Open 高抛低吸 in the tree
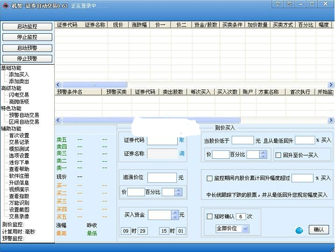 pyautogui.click(x=19, y=102)
